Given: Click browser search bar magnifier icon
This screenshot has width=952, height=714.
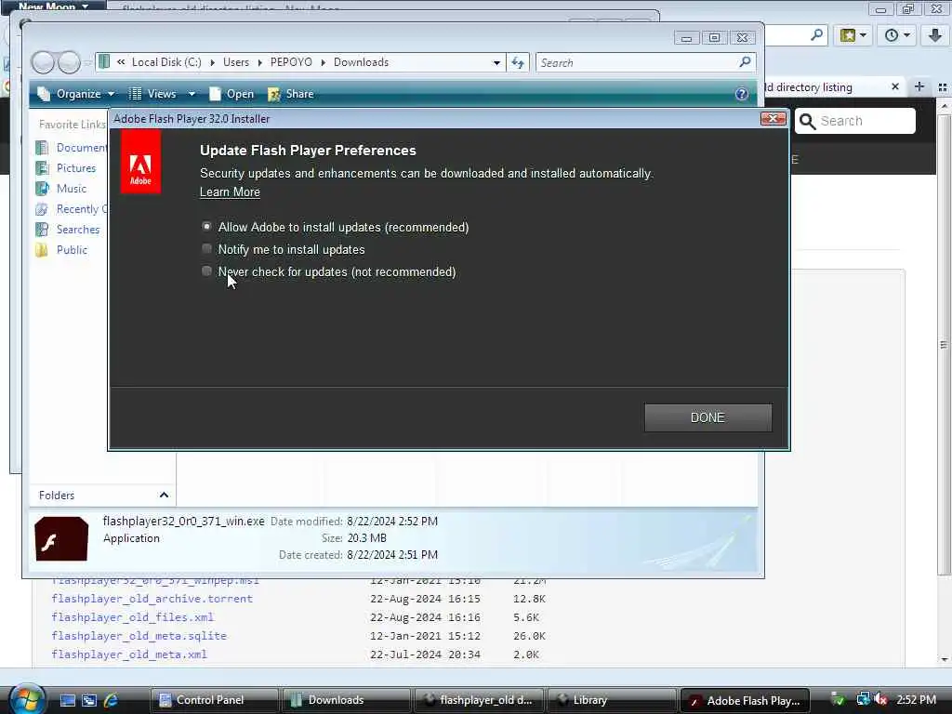Looking at the screenshot, I should [x=817, y=35].
